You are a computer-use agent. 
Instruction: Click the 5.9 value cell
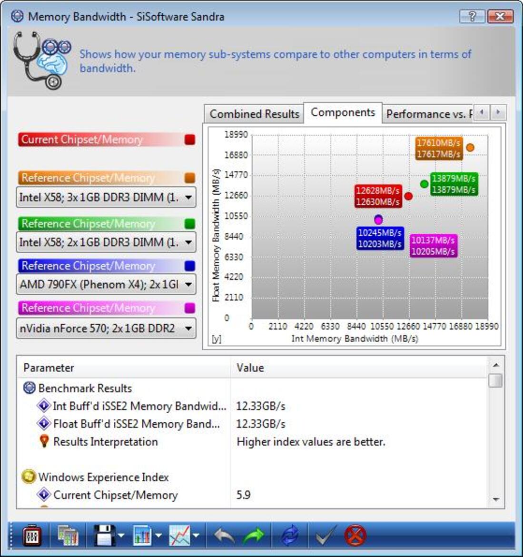pyautogui.click(x=244, y=495)
